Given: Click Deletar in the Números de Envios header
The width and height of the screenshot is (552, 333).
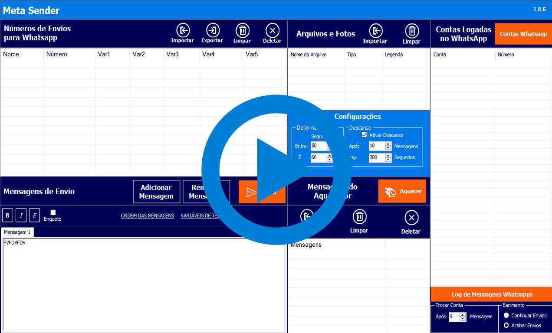Looking at the screenshot, I should pyautogui.click(x=272, y=33).
